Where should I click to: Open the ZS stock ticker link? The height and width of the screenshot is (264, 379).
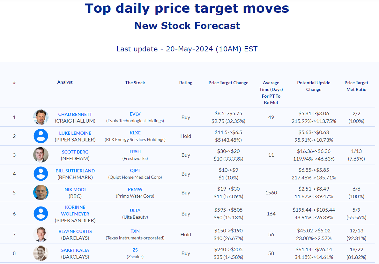click(x=135, y=250)
